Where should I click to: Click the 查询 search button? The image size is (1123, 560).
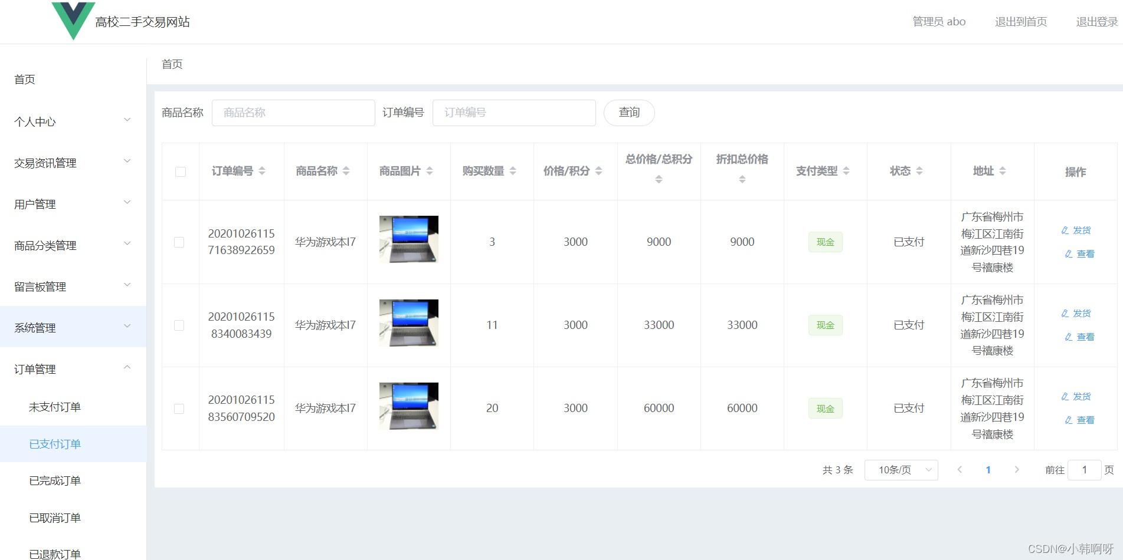(x=629, y=113)
